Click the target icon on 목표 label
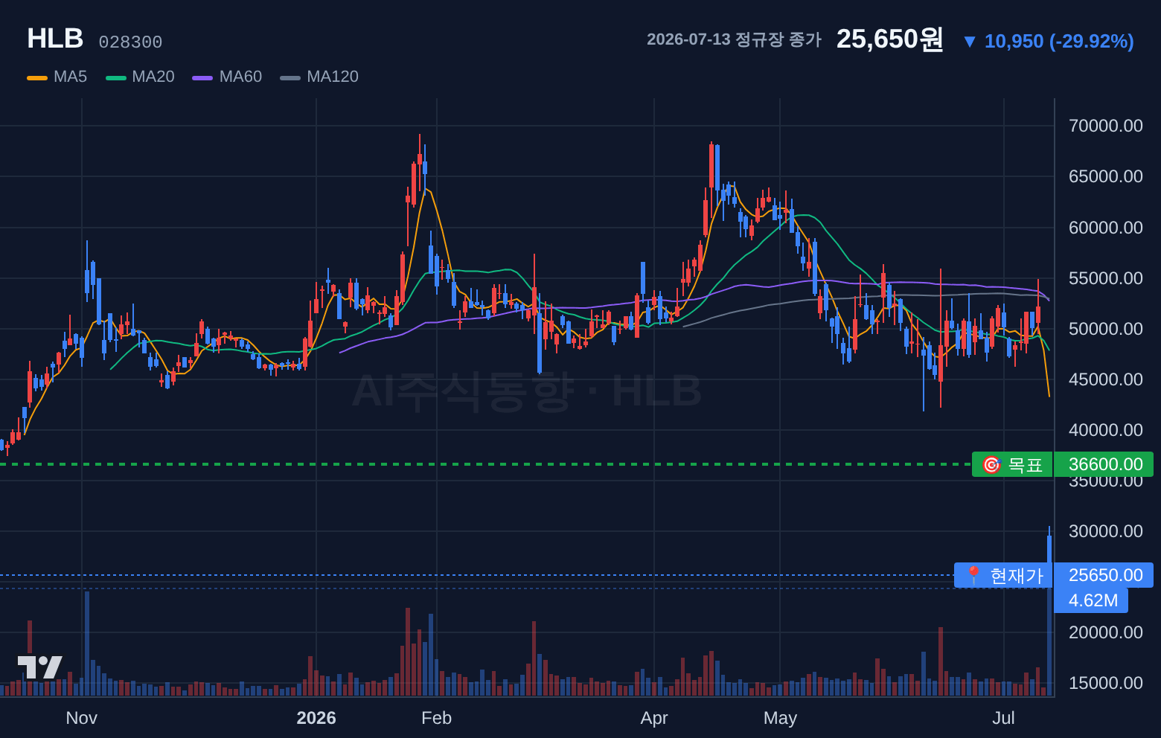Screen dimensions: 1161x738 coord(991,465)
